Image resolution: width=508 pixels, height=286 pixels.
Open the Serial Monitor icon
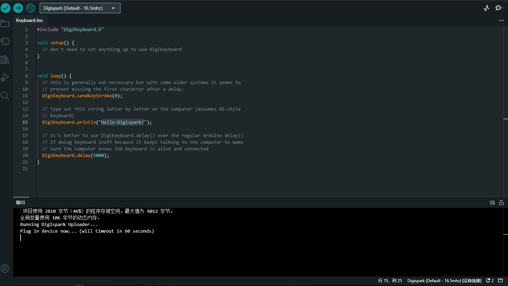(x=499, y=8)
